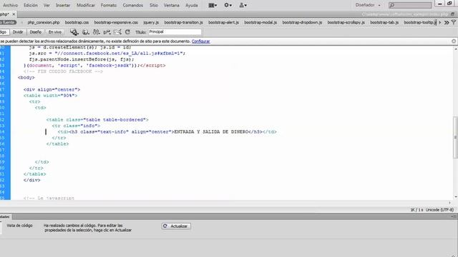The image size is (458, 257).
Task: Click the tr class="info" code line
Action: click(76, 126)
